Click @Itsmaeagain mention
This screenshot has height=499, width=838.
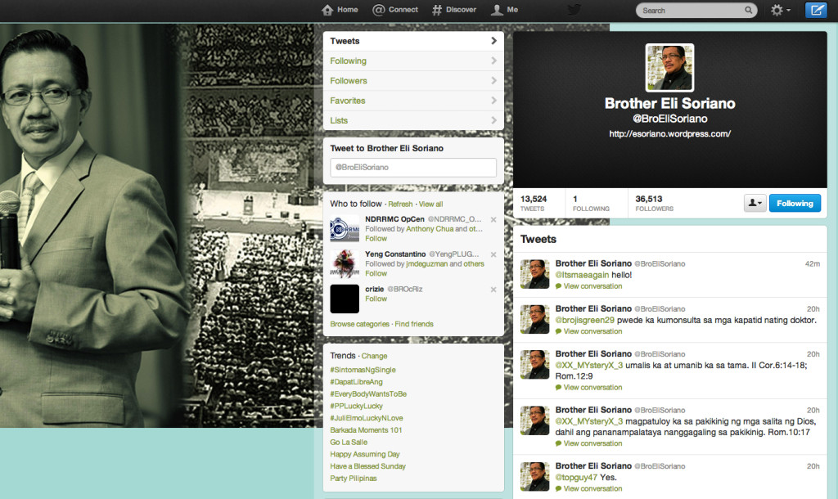pyautogui.click(x=582, y=275)
